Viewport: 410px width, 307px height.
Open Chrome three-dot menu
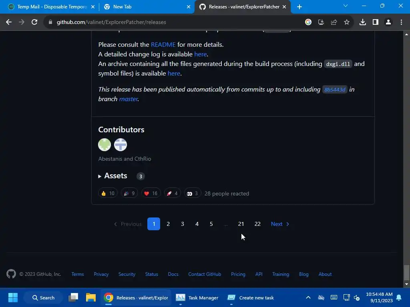pos(401,22)
